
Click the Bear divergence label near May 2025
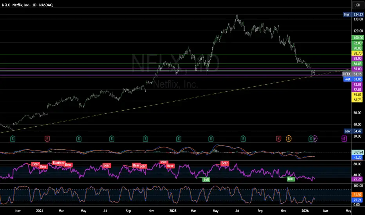(x=225, y=163)
